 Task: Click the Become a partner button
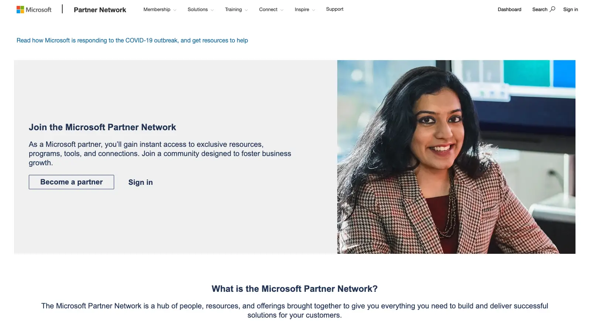71,182
